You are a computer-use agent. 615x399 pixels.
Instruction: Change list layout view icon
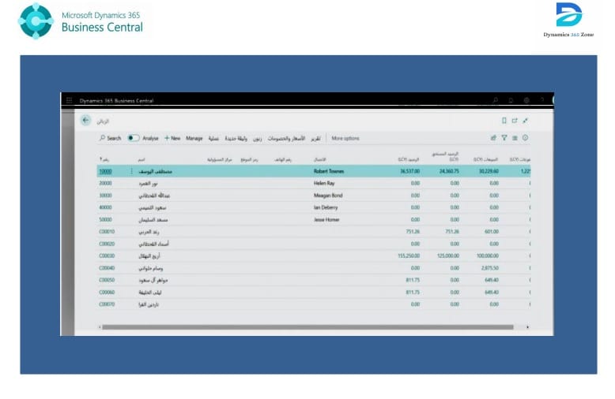pyautogui.click(x=515, y=138)
